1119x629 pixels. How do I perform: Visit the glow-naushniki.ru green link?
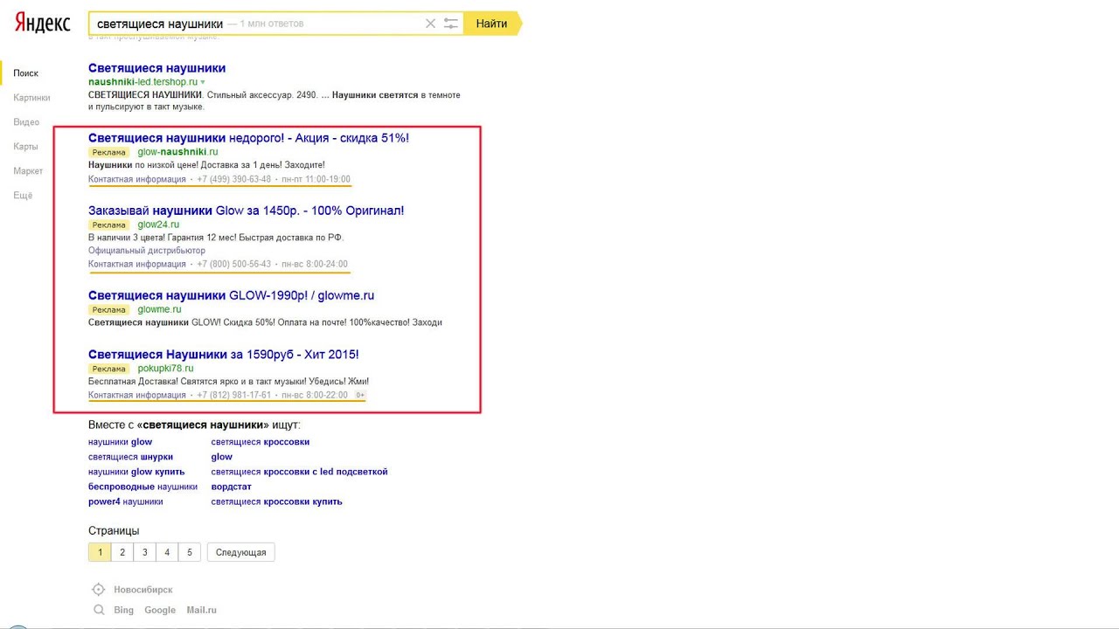177,152
